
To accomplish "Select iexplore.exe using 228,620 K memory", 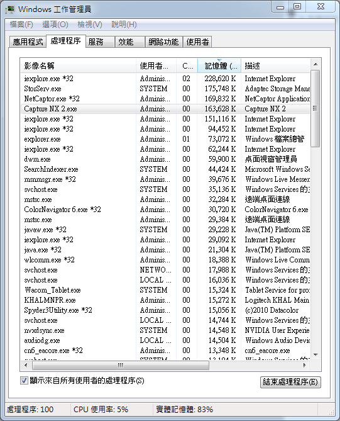I will 165,79.
